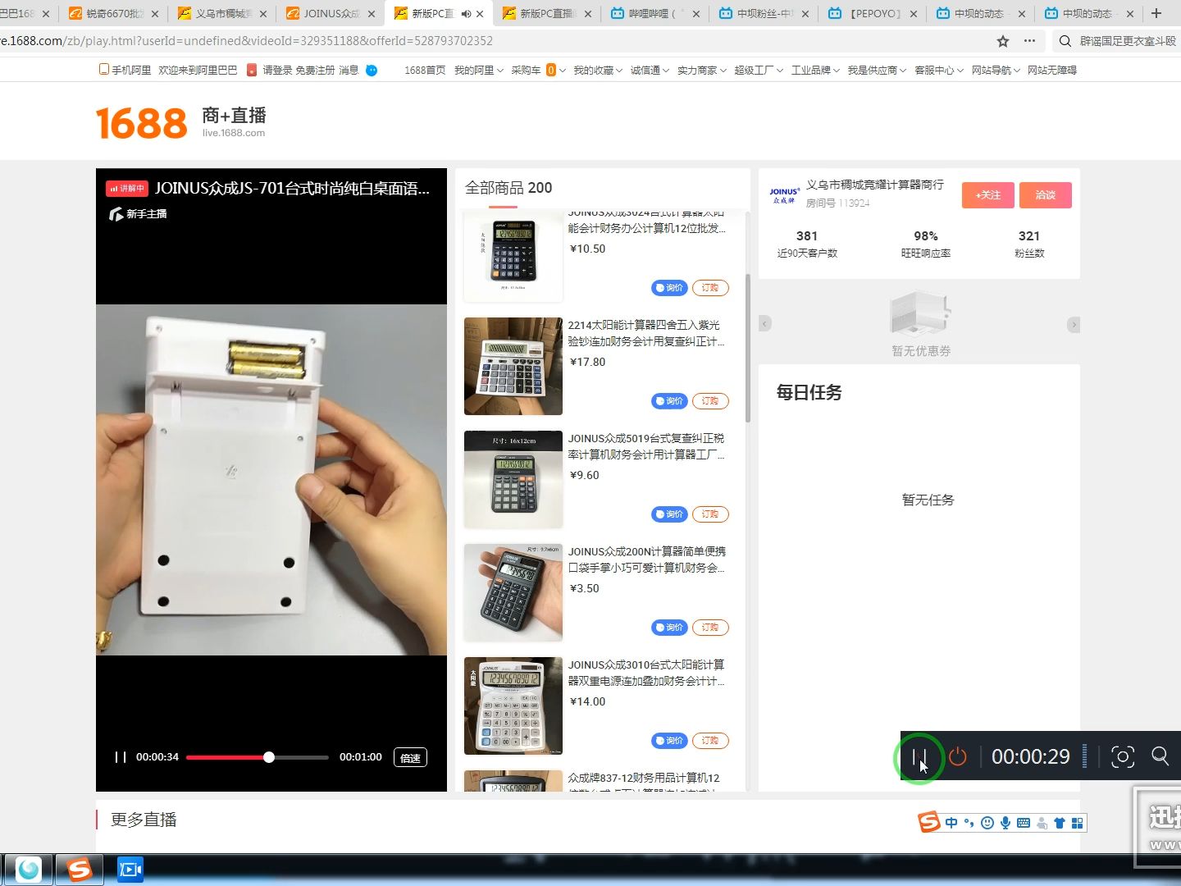Screen dimensions: 1181x886
Task: Bookmark this page with the star icon
Action: point(1002,41)
